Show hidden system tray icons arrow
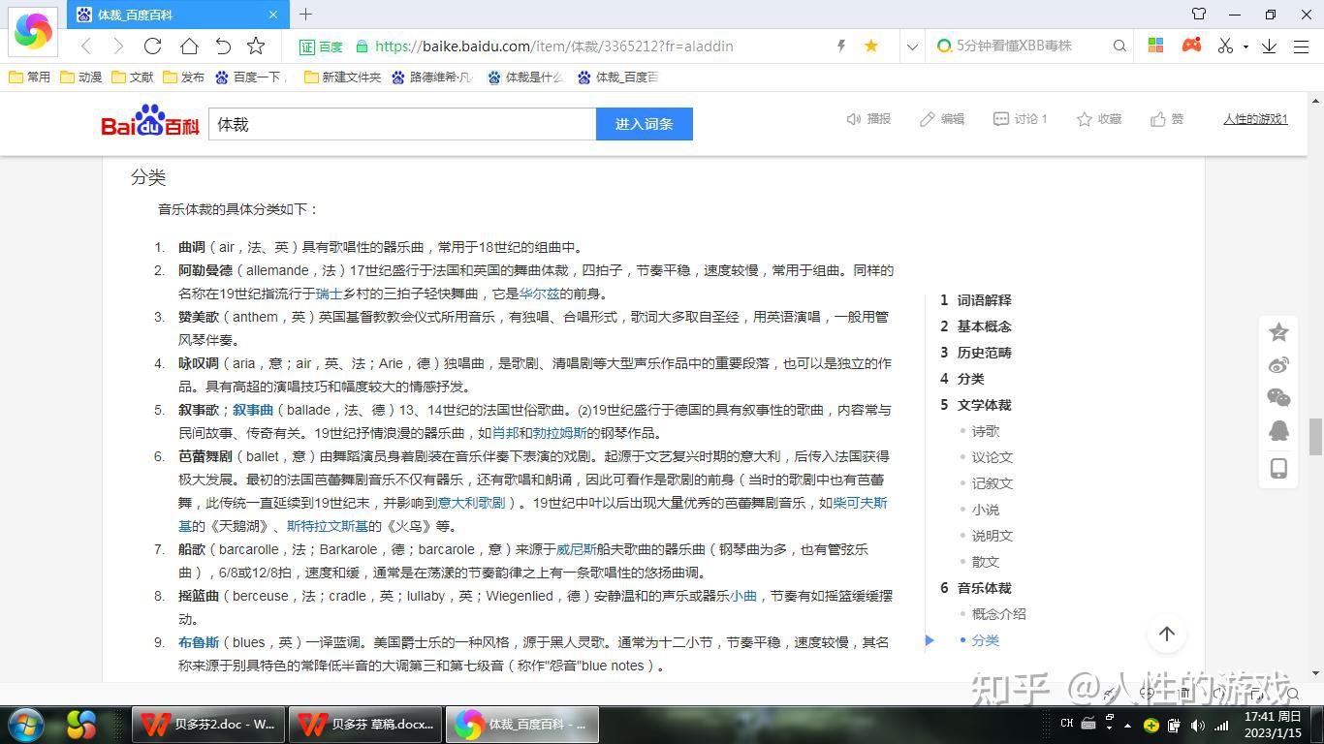The image size is (1324, 744). point(1127,725)
